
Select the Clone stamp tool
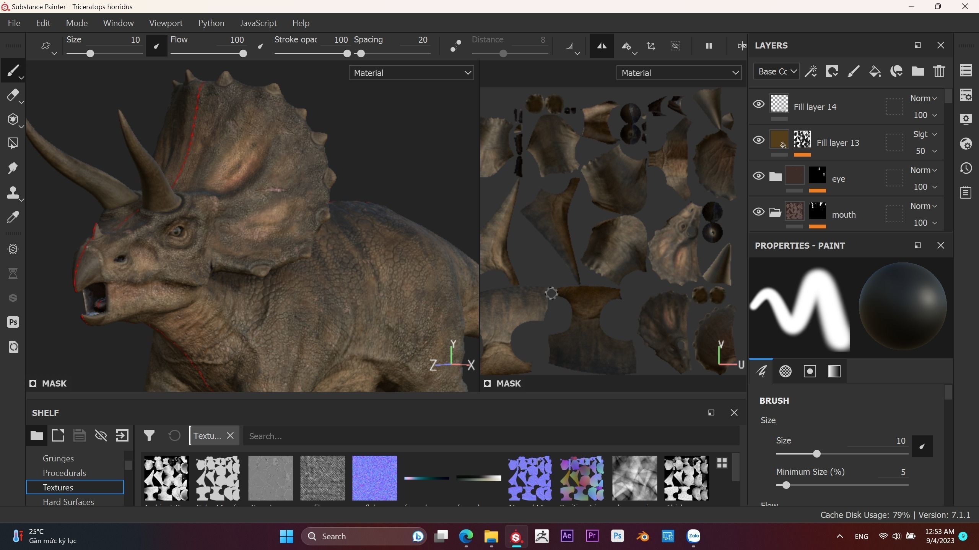pyautogui.click(x=12, y=192)
